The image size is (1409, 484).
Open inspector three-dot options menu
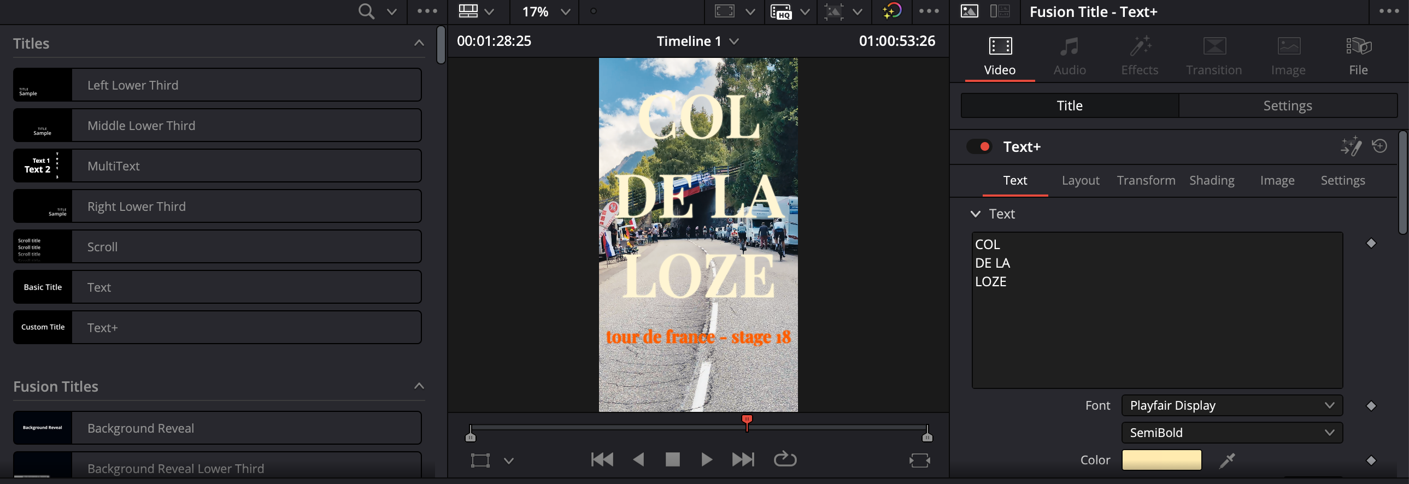1389,11
